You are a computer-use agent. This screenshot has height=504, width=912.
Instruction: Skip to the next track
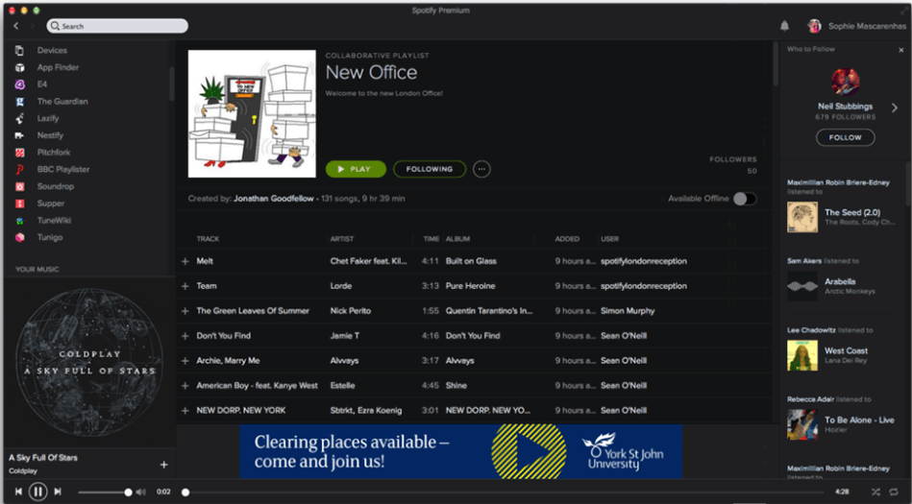[58, 492]
